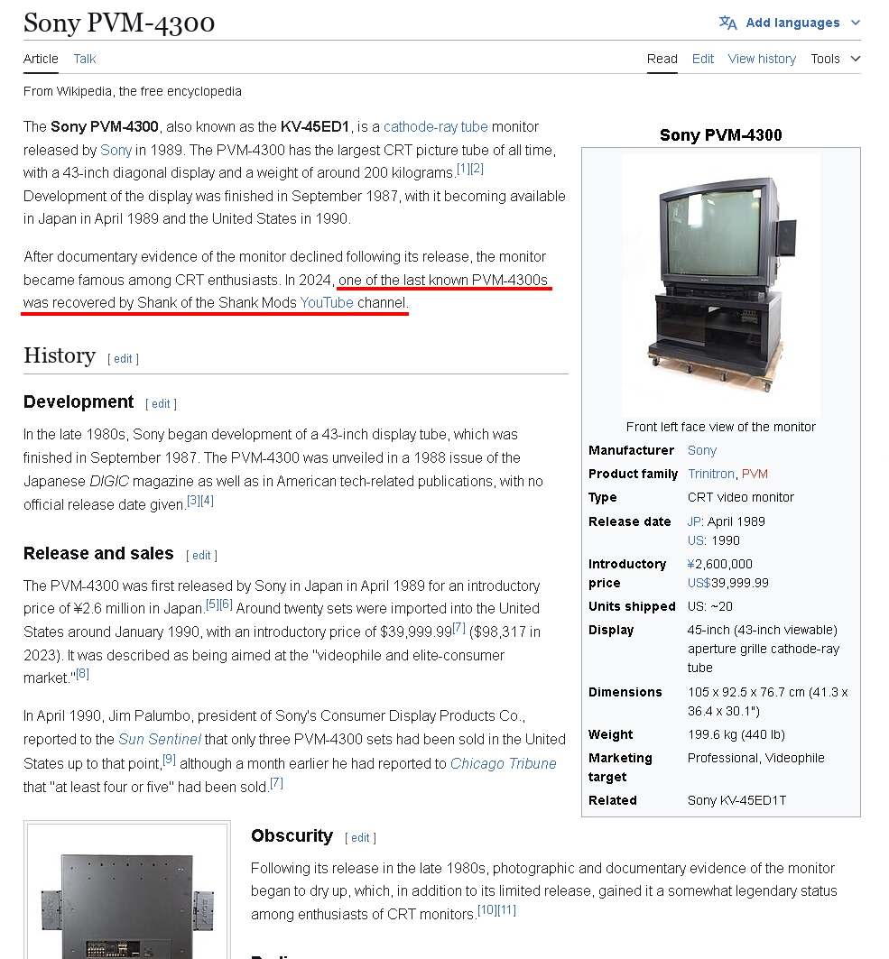This screenshot has height=959, width=889.
Task: Open the Talk tab
Action: point(85,59)
